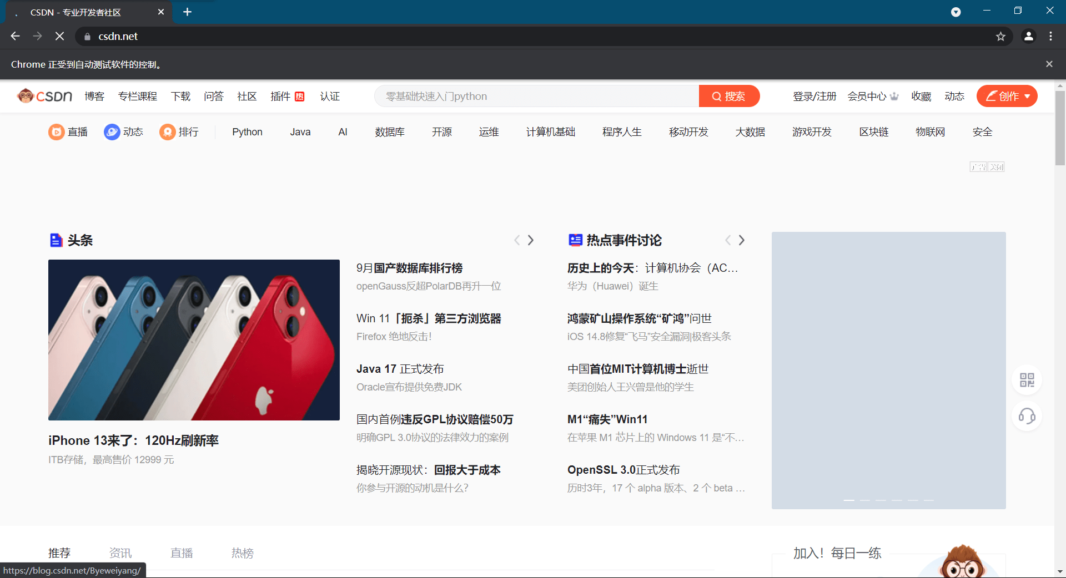Focus the search input field
The height and width of the screenshot is (578, 1066).
coord(536,97)
